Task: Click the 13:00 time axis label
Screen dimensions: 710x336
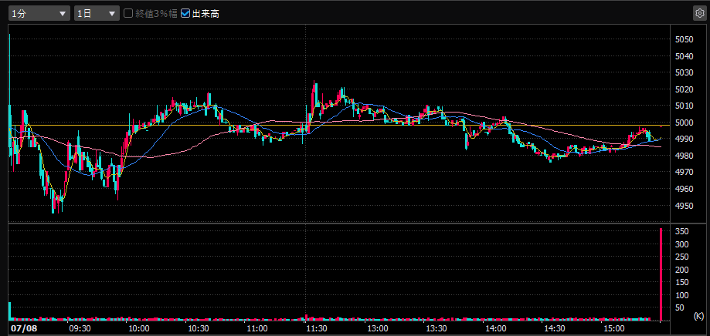Action: 377,328
